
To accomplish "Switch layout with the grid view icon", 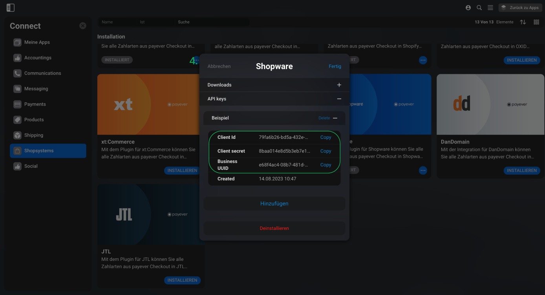I will click(x=536, y=22).
